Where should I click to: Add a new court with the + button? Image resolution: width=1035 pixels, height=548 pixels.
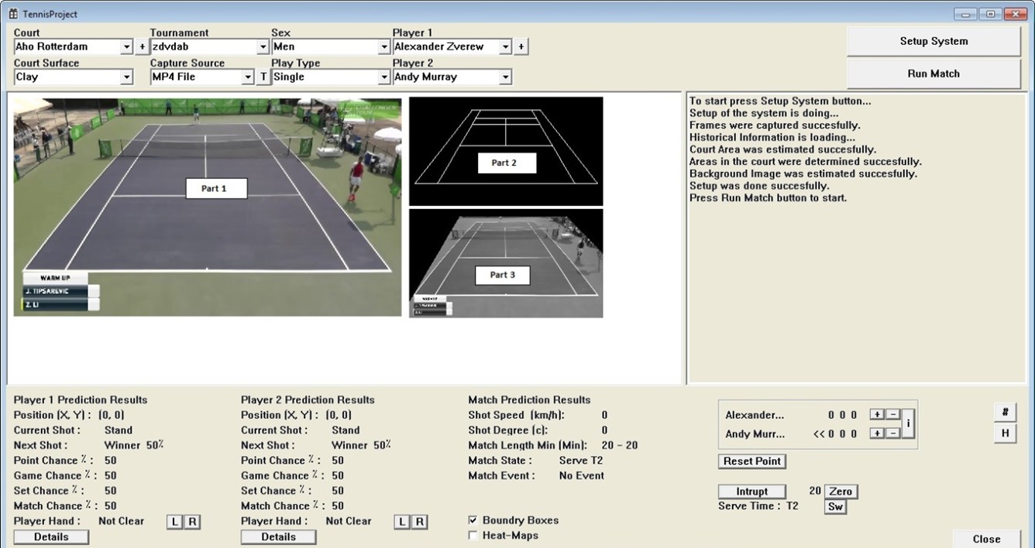pyautogui.click(x=140, y=46)
